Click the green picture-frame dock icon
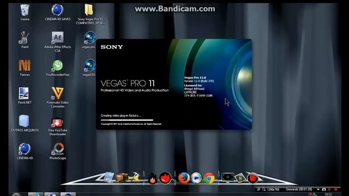 (240, 178)
